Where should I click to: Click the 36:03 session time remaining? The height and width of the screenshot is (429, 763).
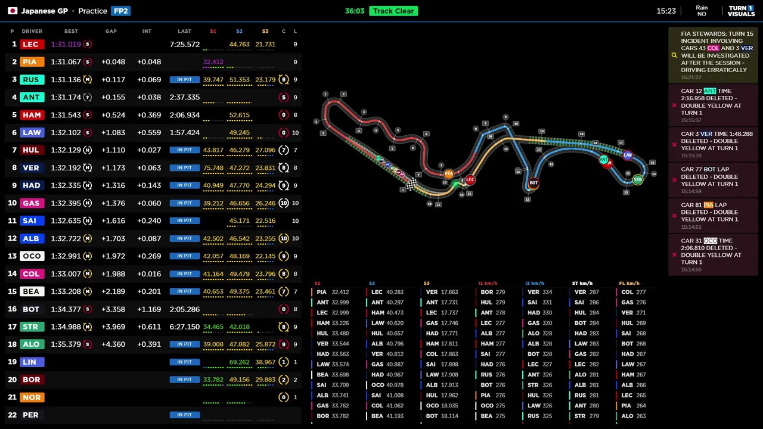(x=355, y=11)
